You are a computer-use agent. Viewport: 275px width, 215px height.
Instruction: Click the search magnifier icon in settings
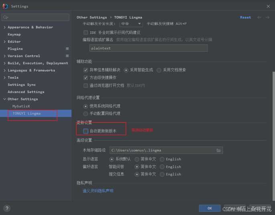[x=6, y=17]
